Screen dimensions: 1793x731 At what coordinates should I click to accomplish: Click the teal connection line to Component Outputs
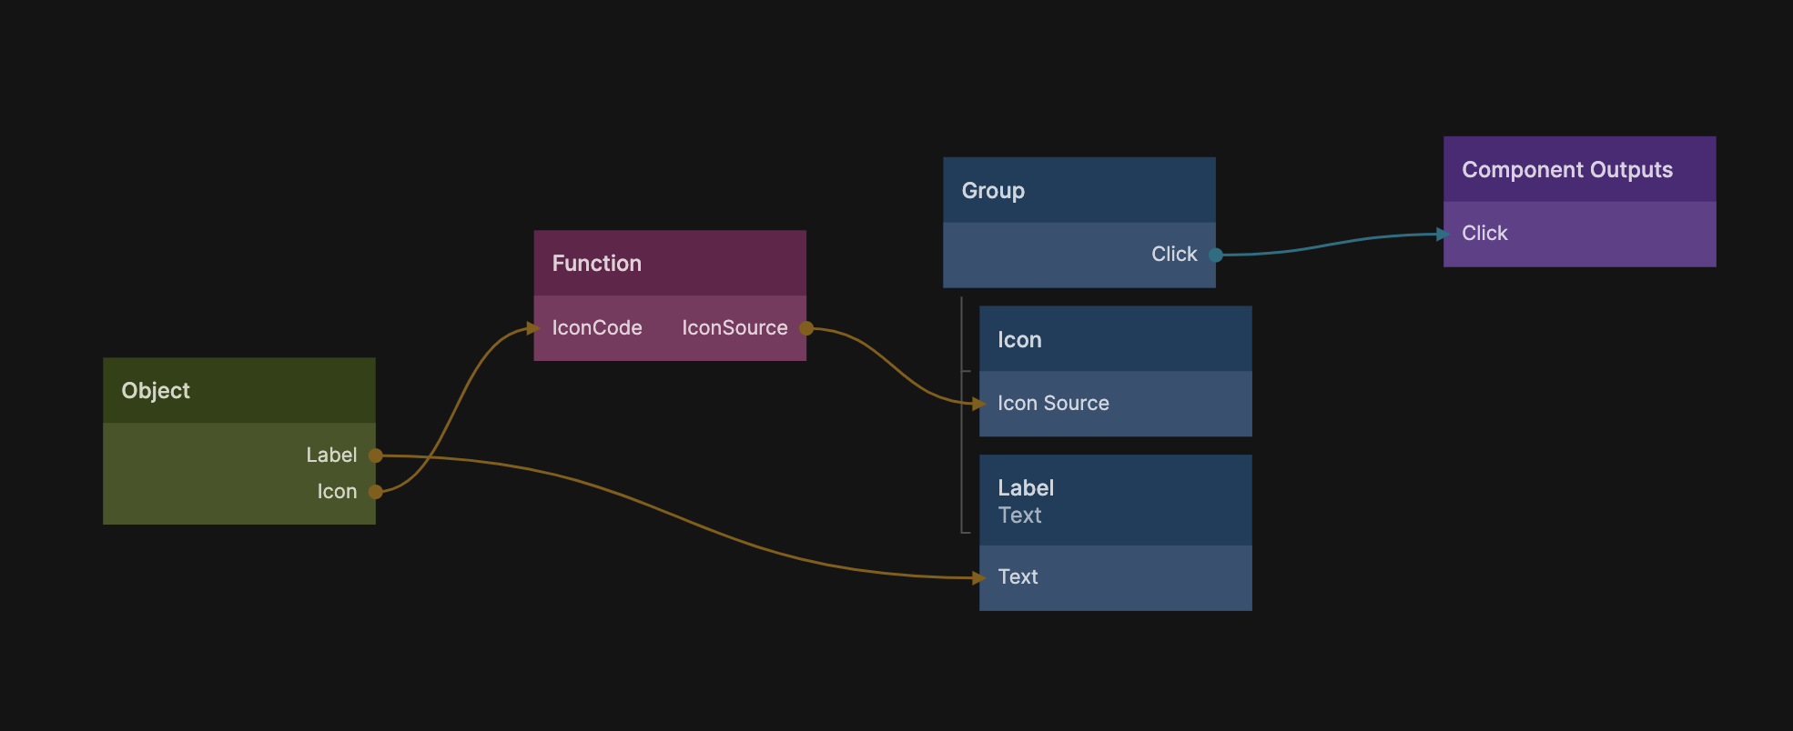click(x=1329, y=245)
